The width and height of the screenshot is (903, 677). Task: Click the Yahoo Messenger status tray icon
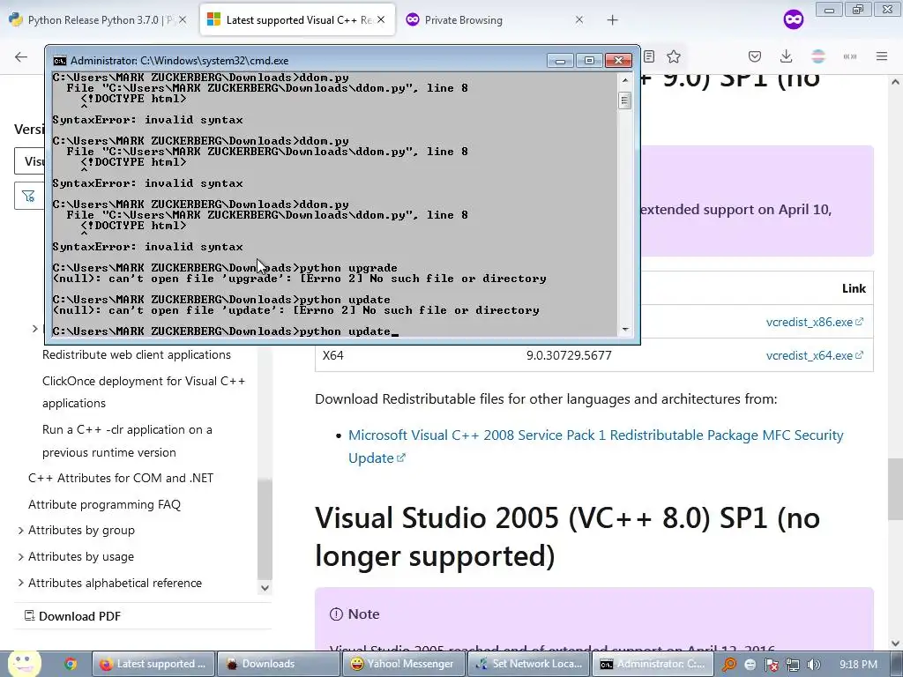[x=750, y=665]
